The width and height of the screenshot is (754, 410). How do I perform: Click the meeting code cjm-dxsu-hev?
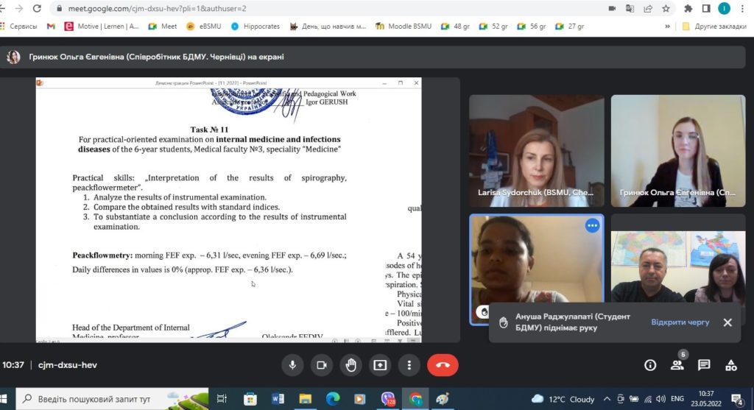point(67,365)
